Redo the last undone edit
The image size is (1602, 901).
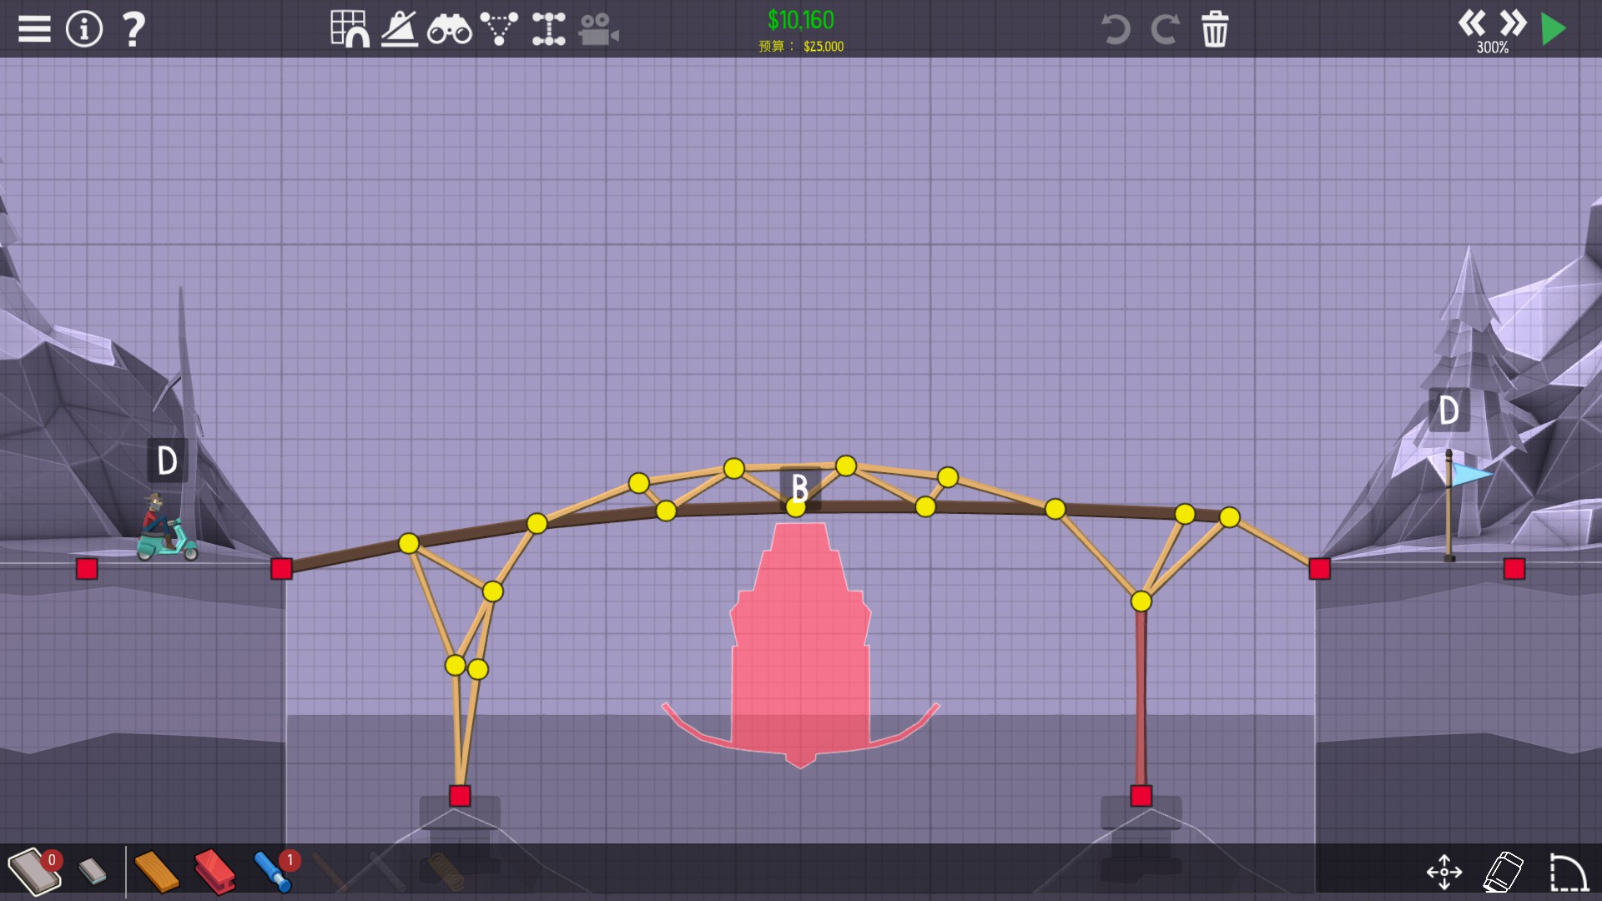click(x=1165, y=29)
